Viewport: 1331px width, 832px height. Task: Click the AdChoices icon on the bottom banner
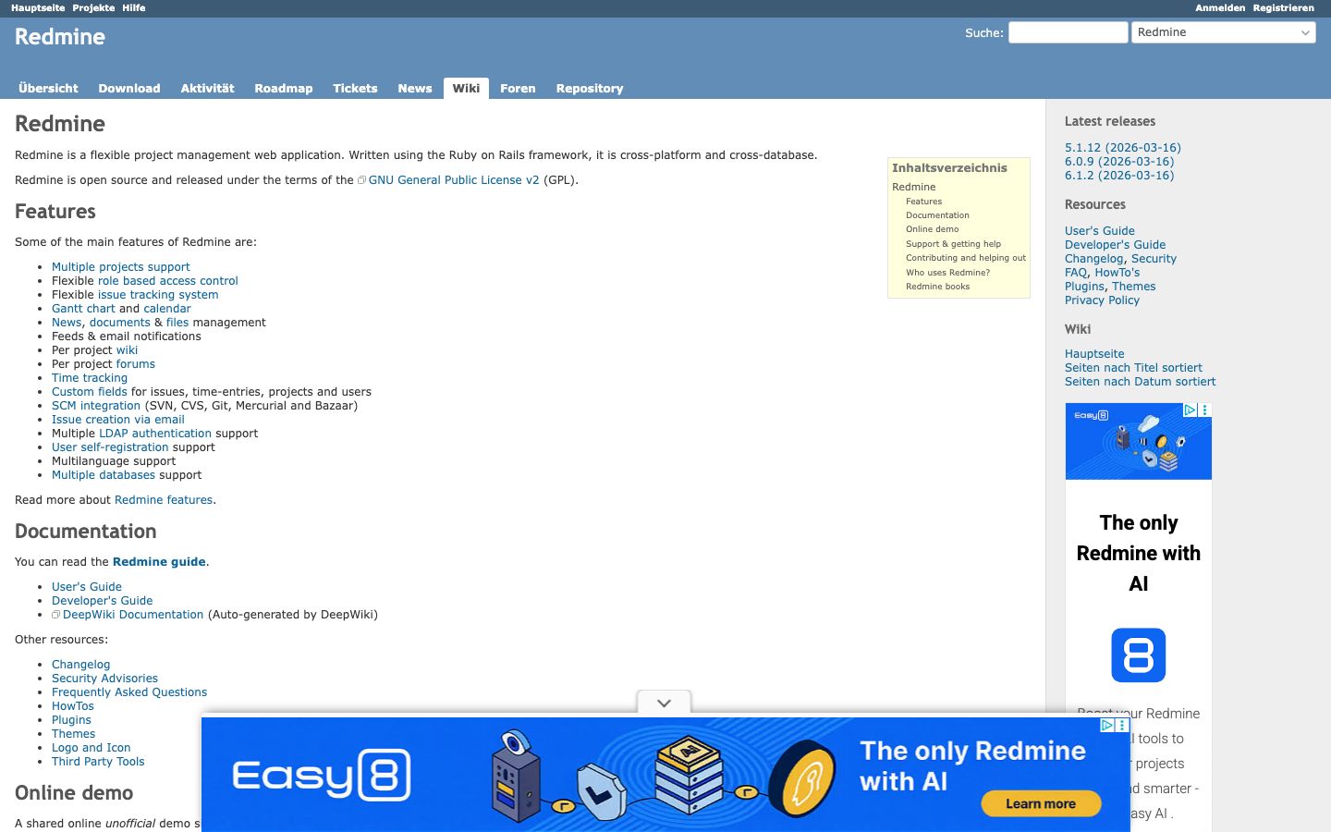click(1106, 726)
